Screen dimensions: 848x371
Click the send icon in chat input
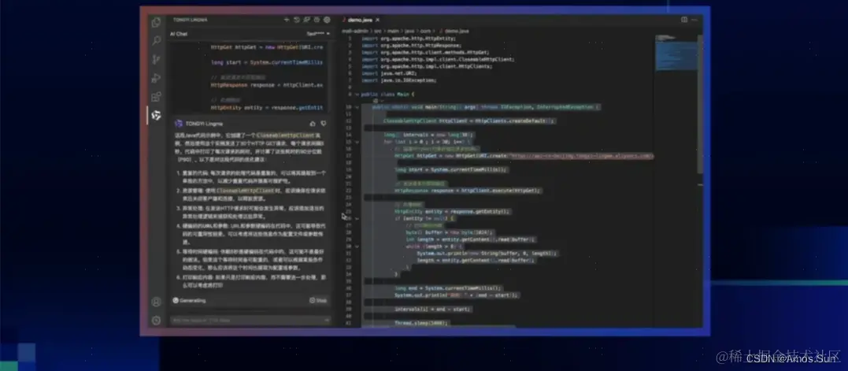[x=327, y=320]
